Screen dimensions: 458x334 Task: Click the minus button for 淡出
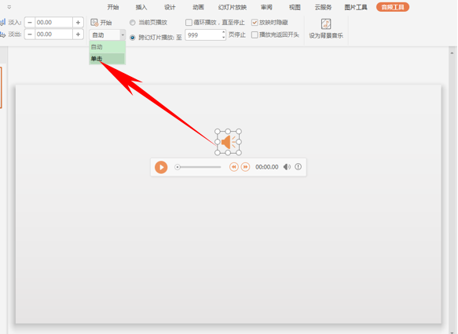[30, 34]
